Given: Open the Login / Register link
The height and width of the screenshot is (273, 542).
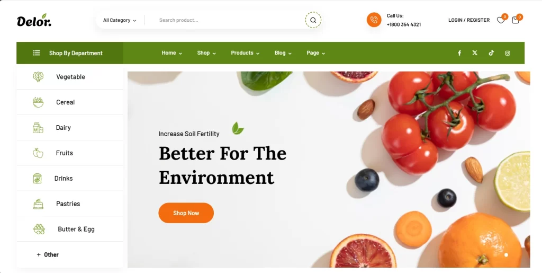Looking at the screenshot, I should 469,20.
